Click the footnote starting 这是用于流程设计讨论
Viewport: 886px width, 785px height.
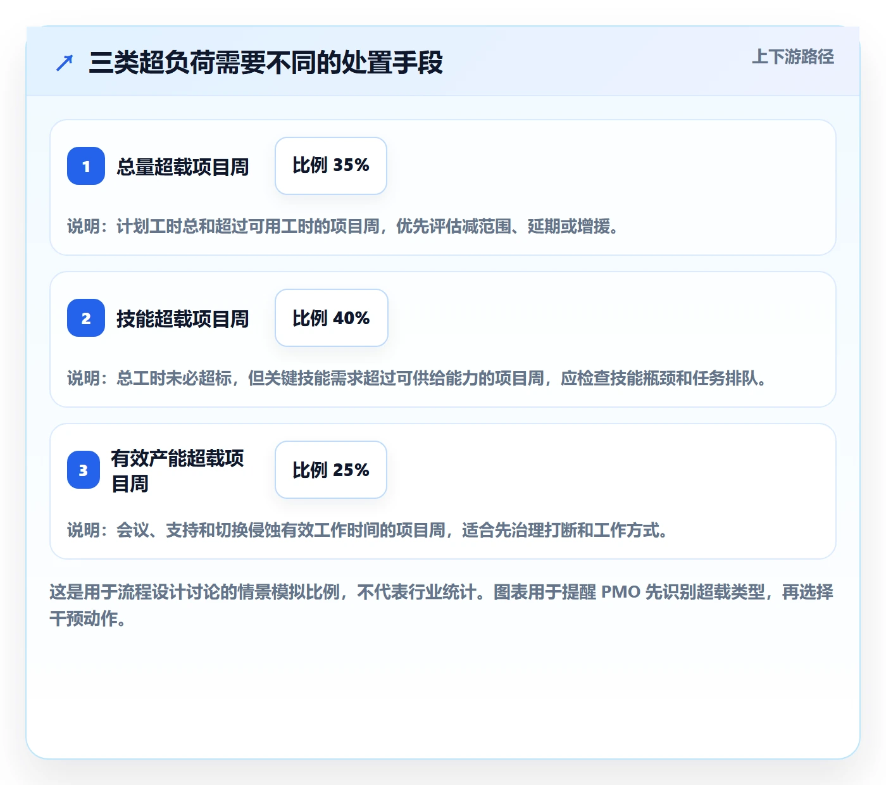pyautogui.click(x=442, y=605)
